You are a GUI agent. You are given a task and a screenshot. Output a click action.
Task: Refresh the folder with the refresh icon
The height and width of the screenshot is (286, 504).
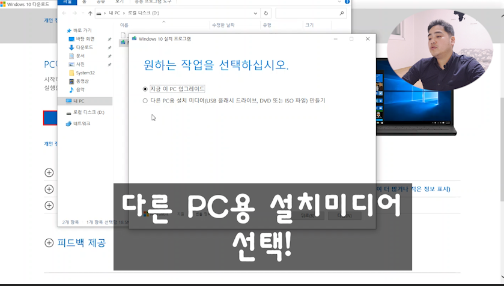[x=266, y=13]
